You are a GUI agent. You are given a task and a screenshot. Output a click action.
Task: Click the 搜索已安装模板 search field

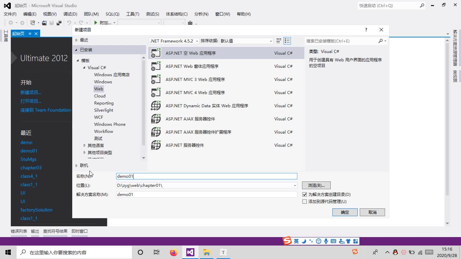pos(341,41)
